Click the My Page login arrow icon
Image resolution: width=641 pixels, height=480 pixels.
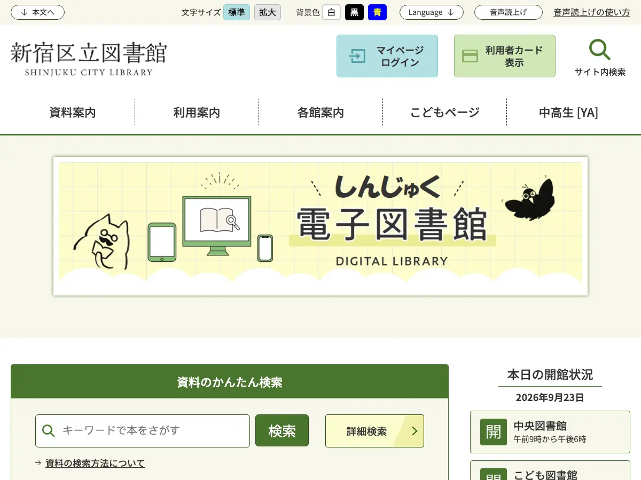[357, 56]
